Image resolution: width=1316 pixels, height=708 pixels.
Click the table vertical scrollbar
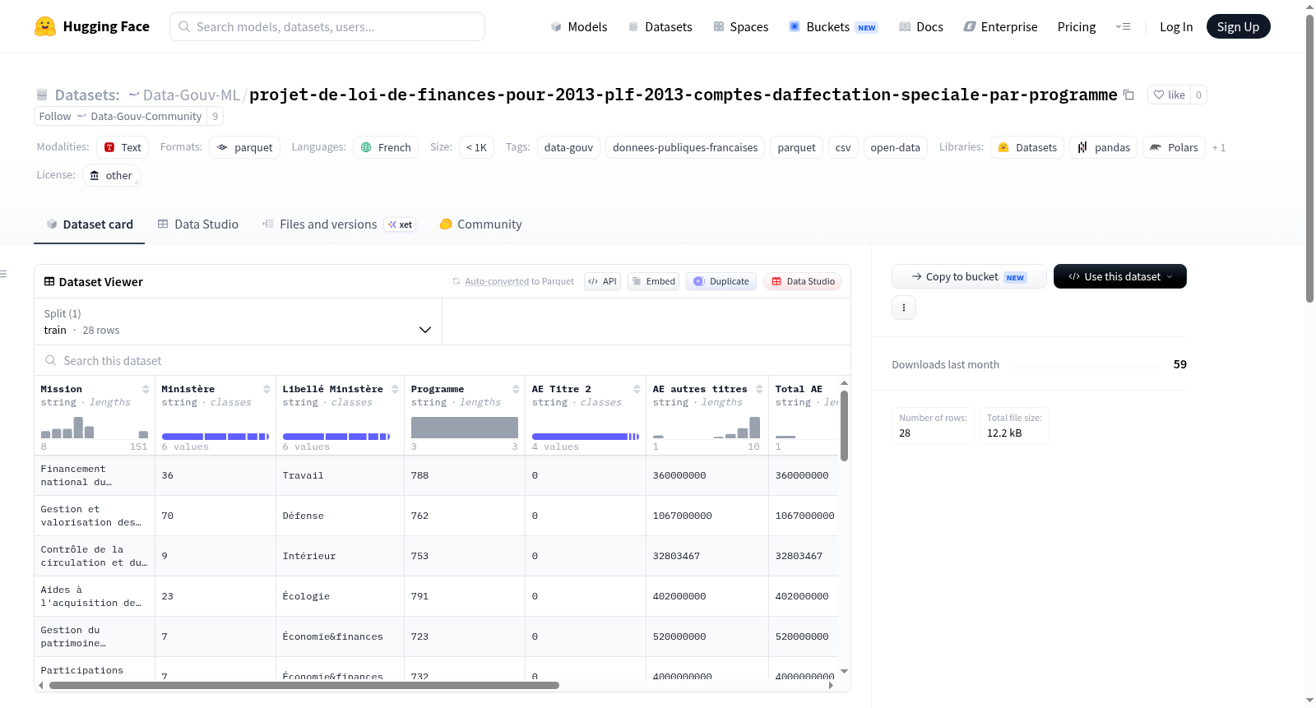[x=844, y=425]
